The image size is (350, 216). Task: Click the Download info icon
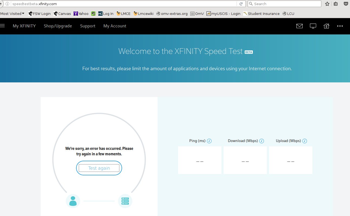point(261,141)
